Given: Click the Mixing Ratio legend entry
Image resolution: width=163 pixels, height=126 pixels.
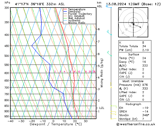Looking at the screenshot, I should click(74, 23).
